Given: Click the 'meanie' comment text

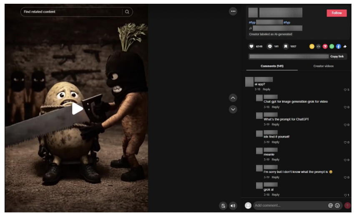Looking at the screenshot, I should click(269, 155).
